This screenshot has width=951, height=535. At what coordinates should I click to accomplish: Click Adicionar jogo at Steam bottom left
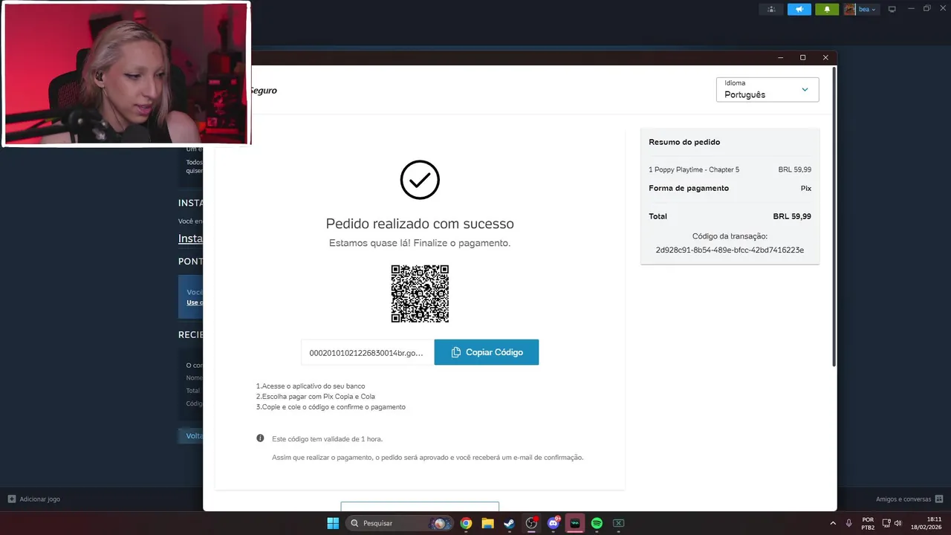coord(34,499)
